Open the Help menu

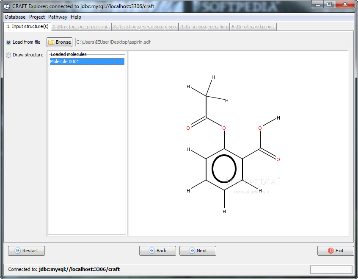click(x=76, y=17)
